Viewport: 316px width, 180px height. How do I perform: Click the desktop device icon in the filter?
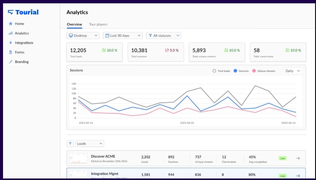coord(72,35)
